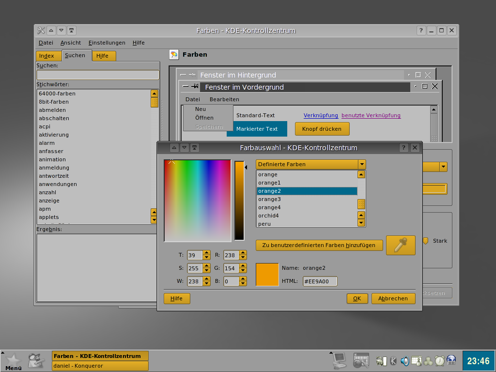This screenshot has height=372, width=496.
Task: Open the Hilfe menu in menu bar
Action: click(x=139, y=43)
